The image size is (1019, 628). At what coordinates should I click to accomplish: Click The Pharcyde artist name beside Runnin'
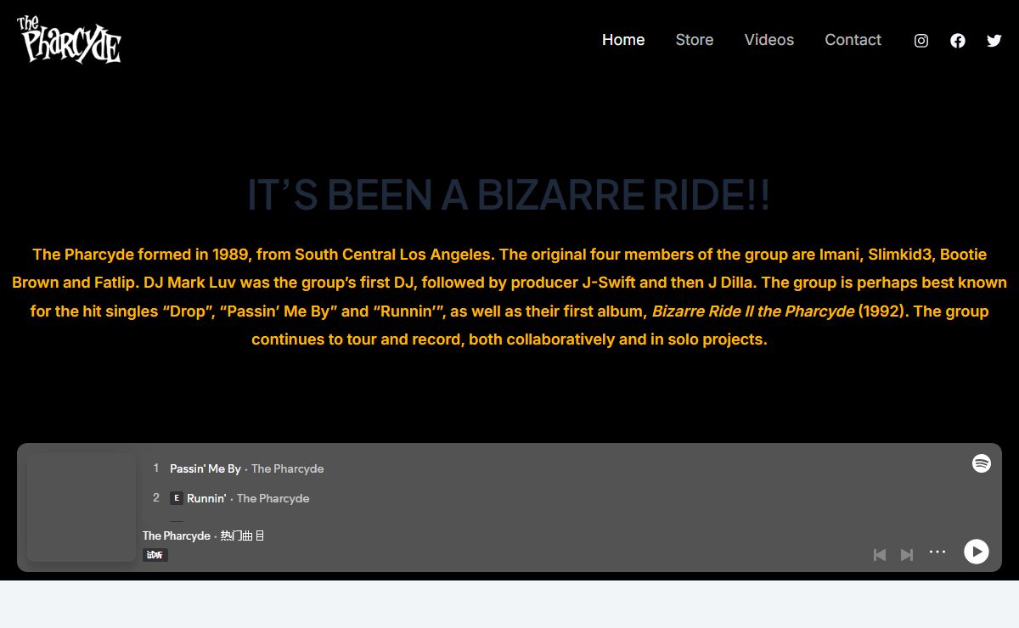pyautogui.click(x=273, y=498)
